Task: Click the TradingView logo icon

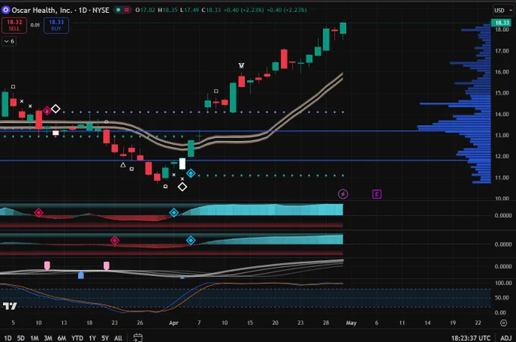Action: click(x=10, y=306)
